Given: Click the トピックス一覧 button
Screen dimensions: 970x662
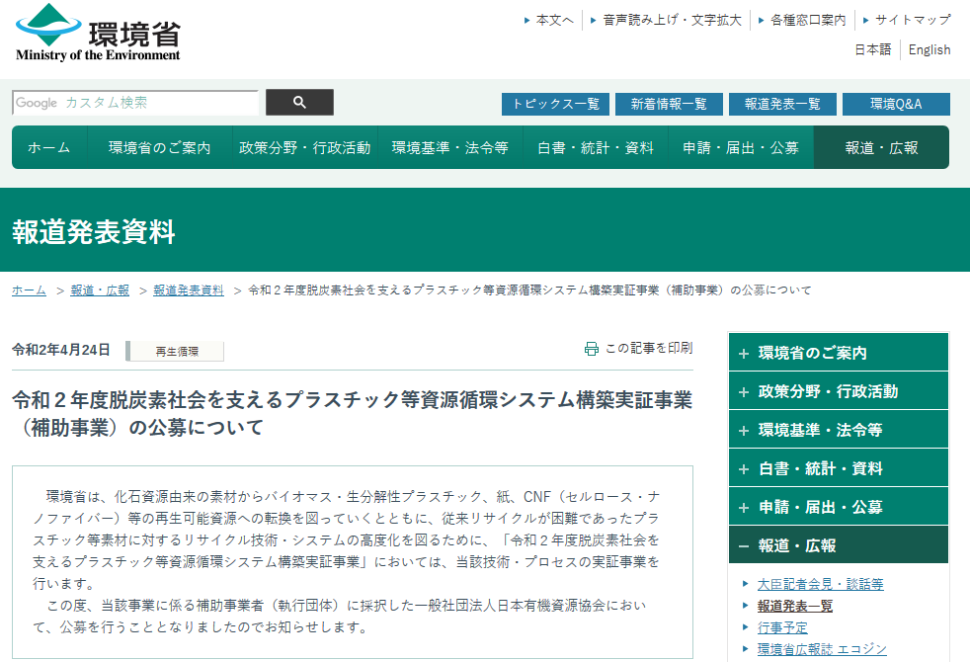Looking at the screenshot, I should (x=555, y=104).
